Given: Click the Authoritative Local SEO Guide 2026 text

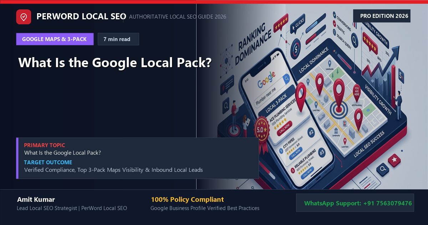Looking at the screenshot, I should point(178,17).
